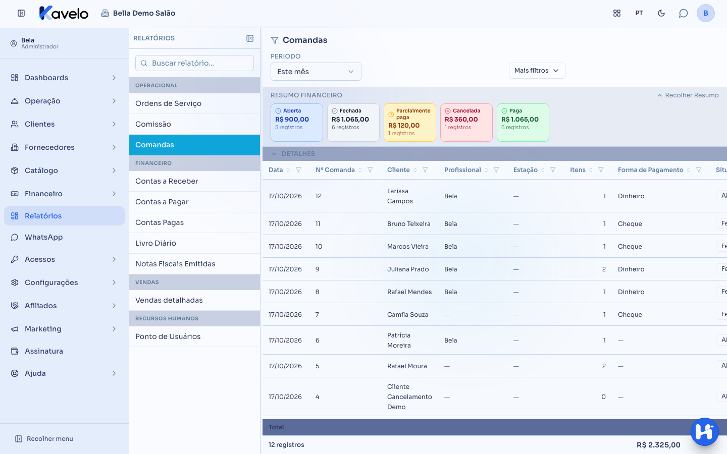Click Recolher Resumo link
Image resolution: width=727 pixels, height=454 pixels.
click(688, 95)
